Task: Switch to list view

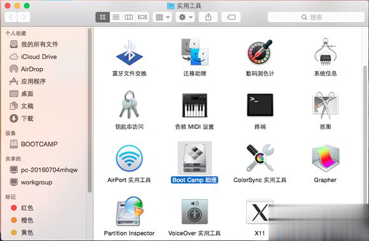Action: [116, 17]
